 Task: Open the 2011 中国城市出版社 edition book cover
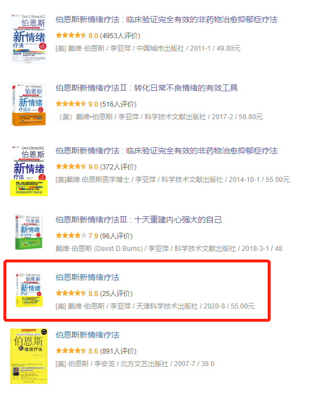tap(29, 39)
